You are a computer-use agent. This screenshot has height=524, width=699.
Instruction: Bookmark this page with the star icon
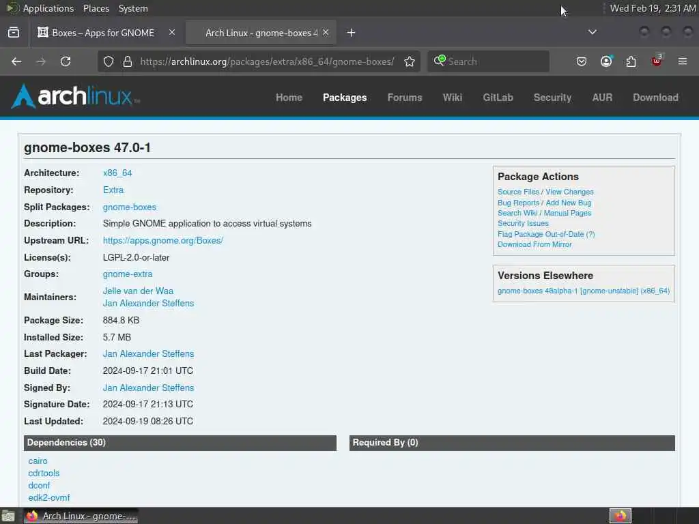410,61
